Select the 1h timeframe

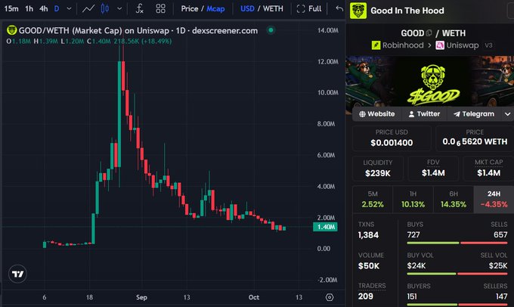[x=29, y=9]
